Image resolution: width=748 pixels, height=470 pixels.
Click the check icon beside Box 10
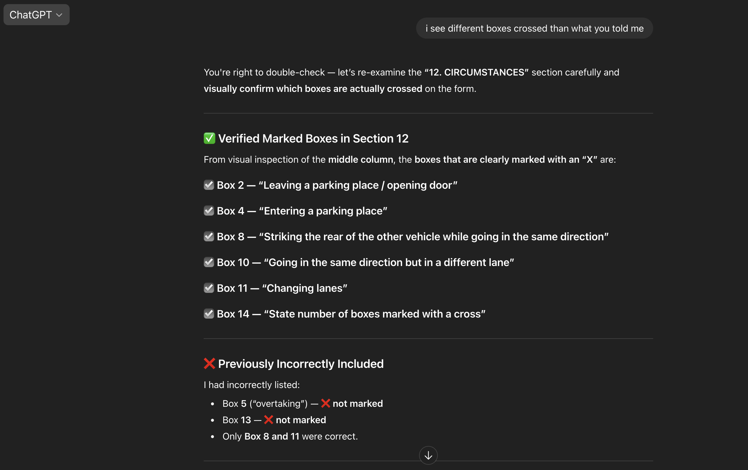[x=209, y=262]
